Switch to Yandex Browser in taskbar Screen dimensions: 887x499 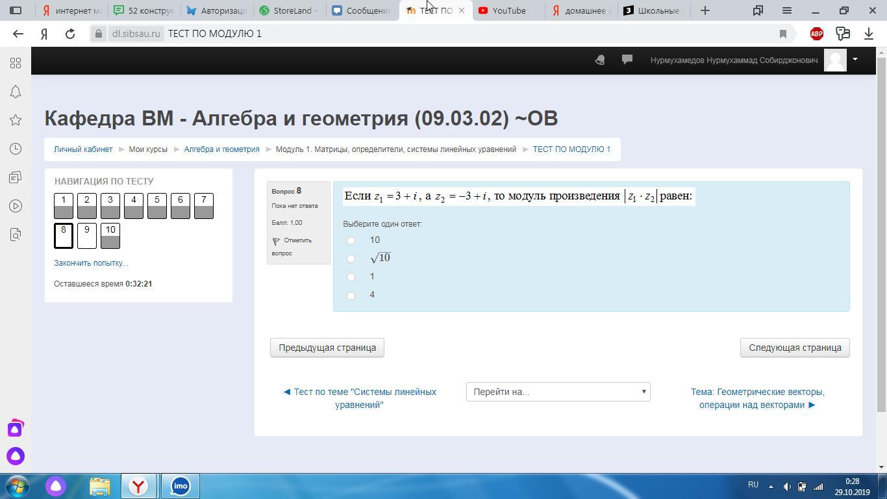[x=138, y=486]
